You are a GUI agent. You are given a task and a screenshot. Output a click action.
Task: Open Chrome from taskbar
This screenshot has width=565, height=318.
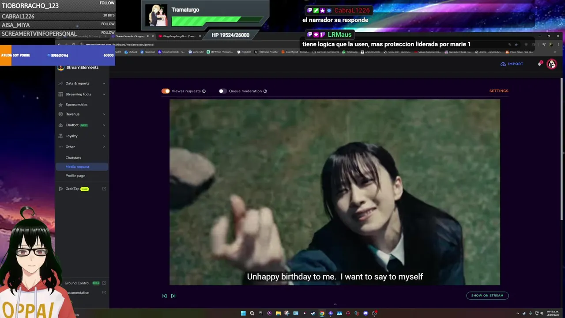coord(322,313)
